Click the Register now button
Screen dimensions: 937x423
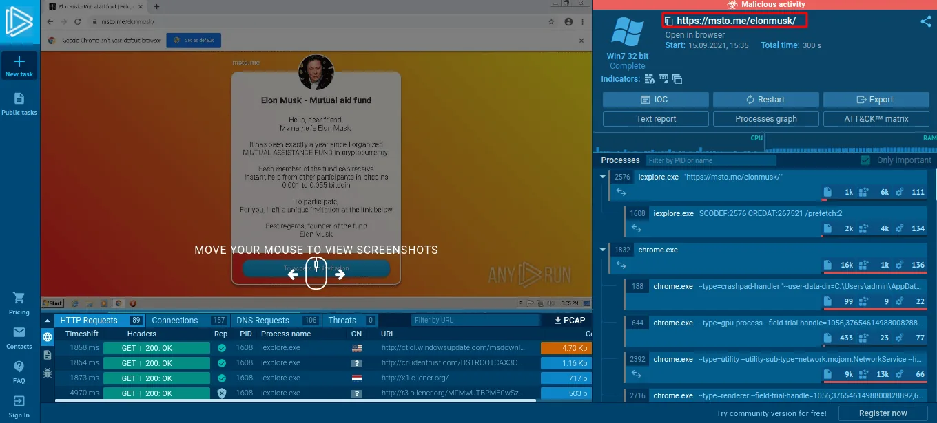coord(883,413)
